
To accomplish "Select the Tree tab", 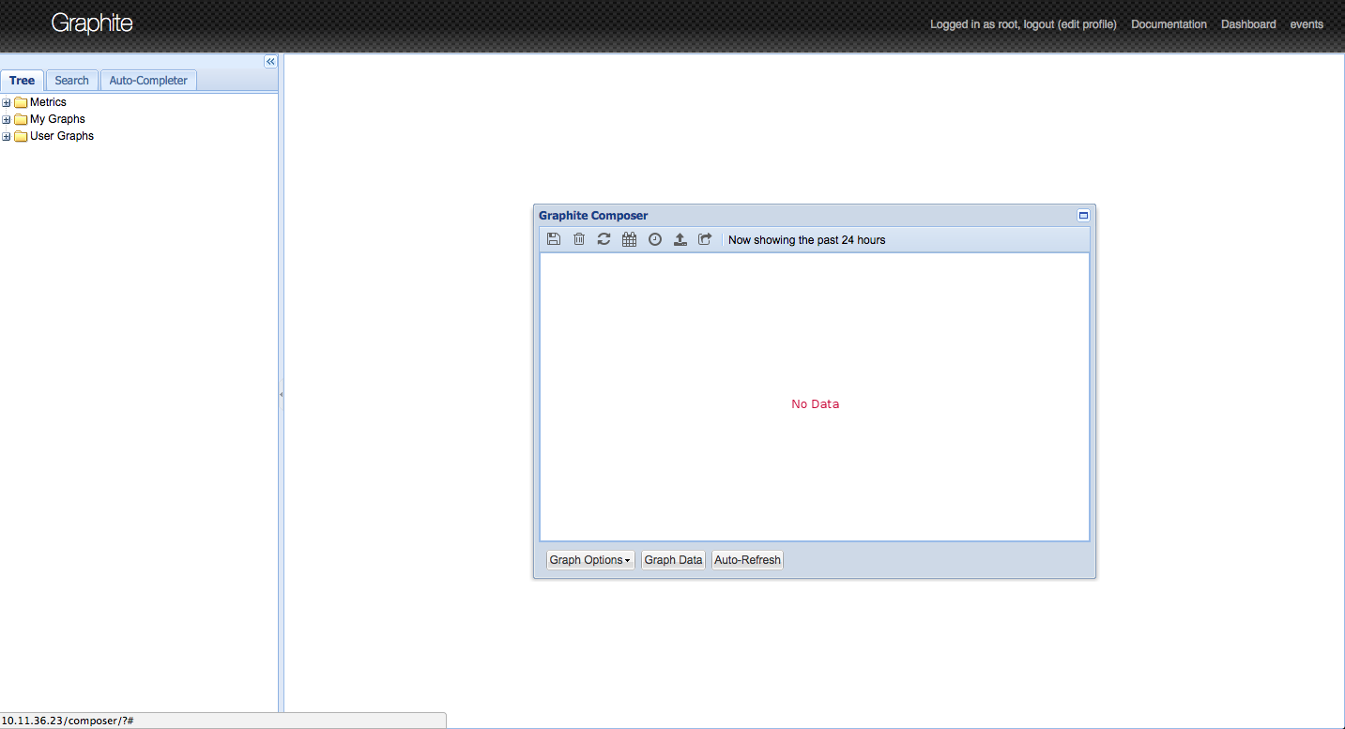I will [x=23, y=81].
